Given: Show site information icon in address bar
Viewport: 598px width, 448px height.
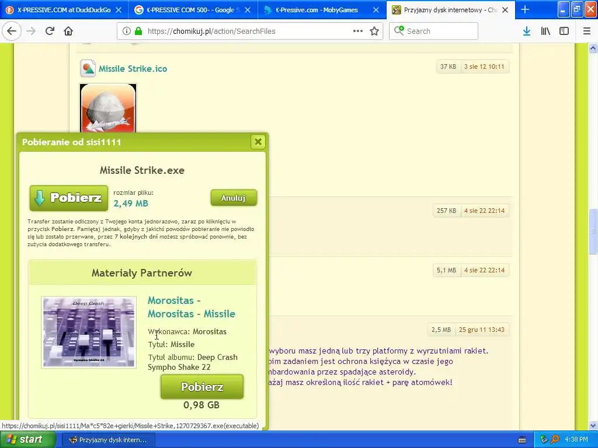Looking at the screenshot, I should (x=126, y=31).
